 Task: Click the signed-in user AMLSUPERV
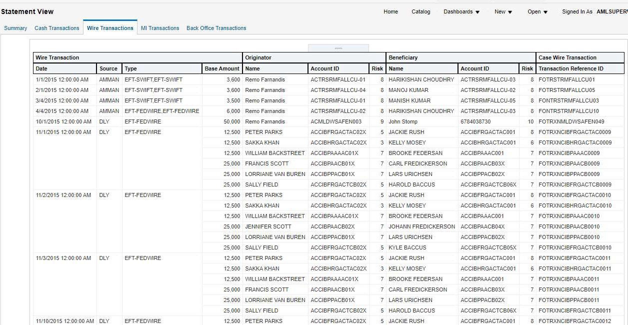[611, 11]
